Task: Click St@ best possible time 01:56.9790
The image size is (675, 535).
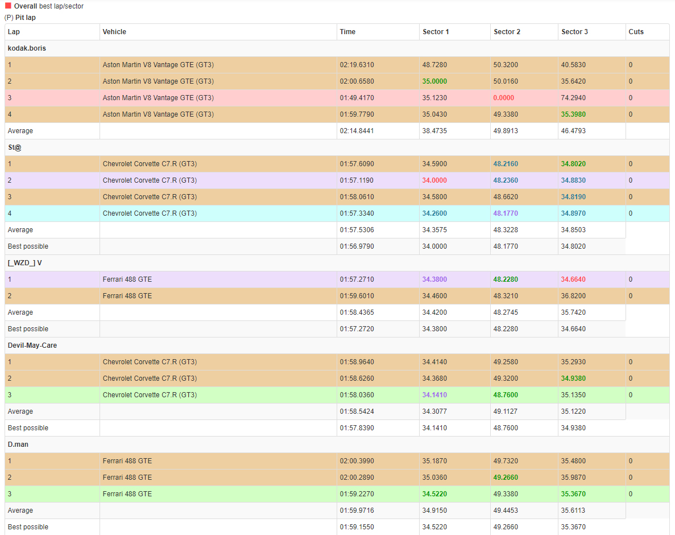Action: pyautogui.click(x=357, y=246)
